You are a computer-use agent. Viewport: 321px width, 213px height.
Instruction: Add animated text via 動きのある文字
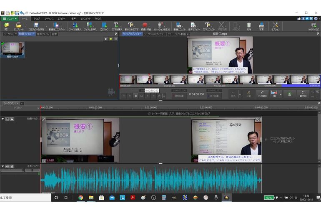pyautogui.click(x=131, y=26)
